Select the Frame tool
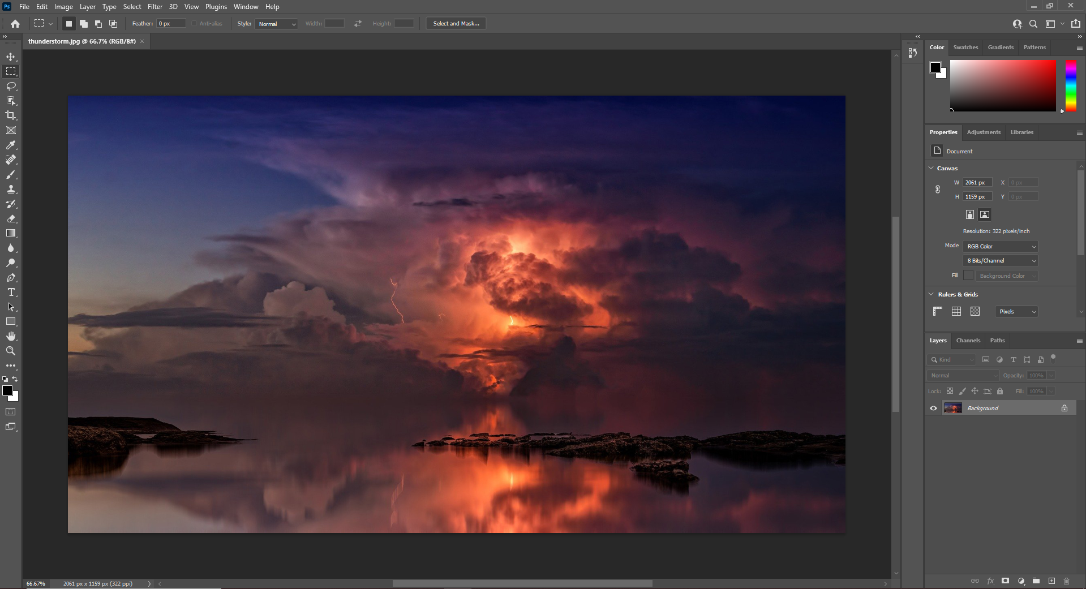Screen dimensions: 1086x589 click(11, 130)
